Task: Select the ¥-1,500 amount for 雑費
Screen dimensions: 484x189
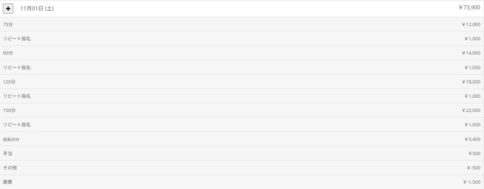Action: click(471, 182)
